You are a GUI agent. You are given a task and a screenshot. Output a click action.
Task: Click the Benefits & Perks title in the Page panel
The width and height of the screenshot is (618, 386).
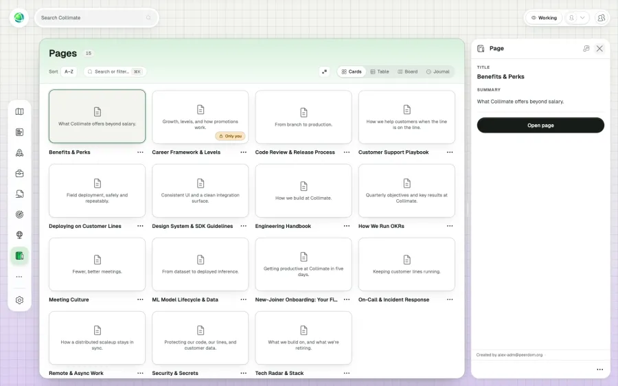point(501,76)
